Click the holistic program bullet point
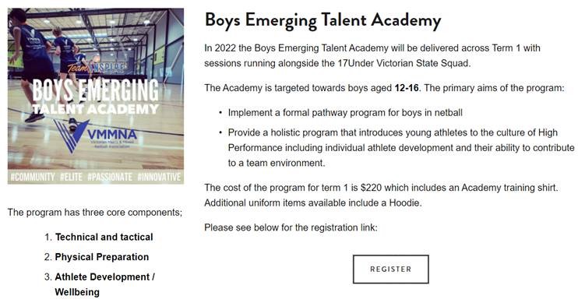578x303 pixels. 401,148
